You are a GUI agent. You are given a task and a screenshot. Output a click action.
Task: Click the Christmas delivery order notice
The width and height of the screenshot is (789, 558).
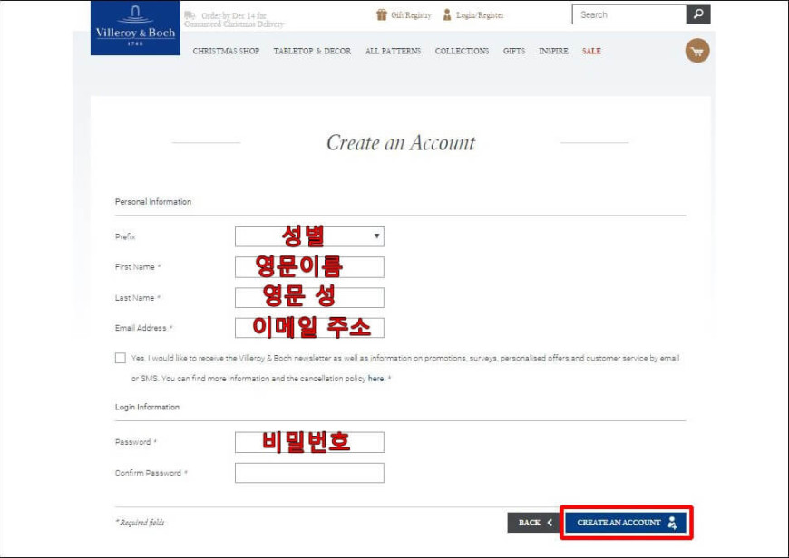point(234,20)
